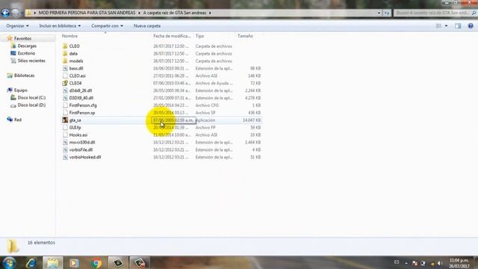478x269 pixels.
Task: Select the data folder icon
Action: tap(65, 53)
